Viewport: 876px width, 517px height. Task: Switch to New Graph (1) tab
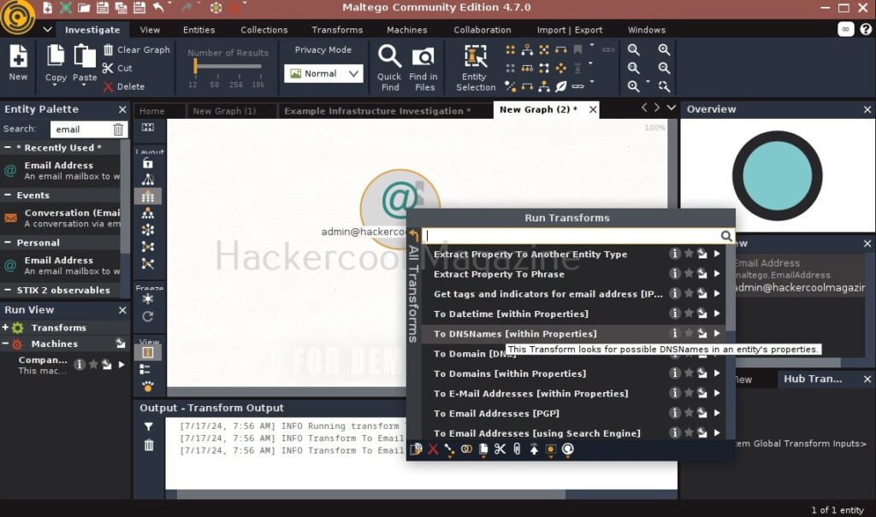point(225,110)
